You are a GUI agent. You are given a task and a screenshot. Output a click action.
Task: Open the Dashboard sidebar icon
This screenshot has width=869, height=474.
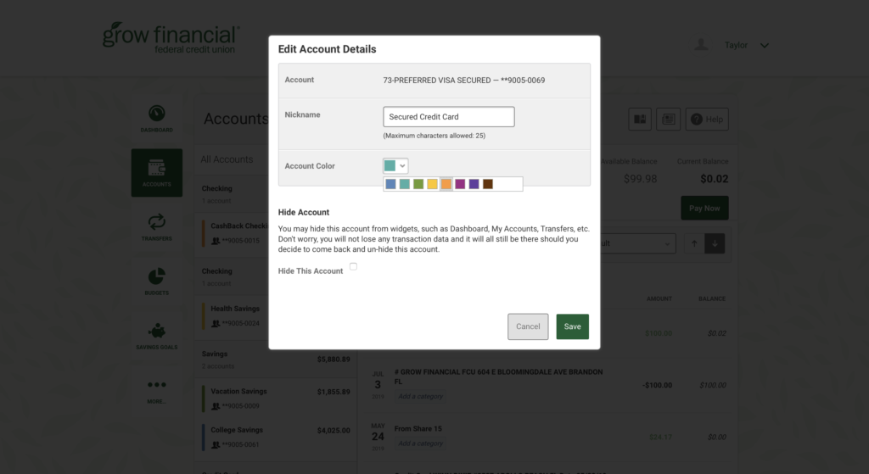point(157,113)
